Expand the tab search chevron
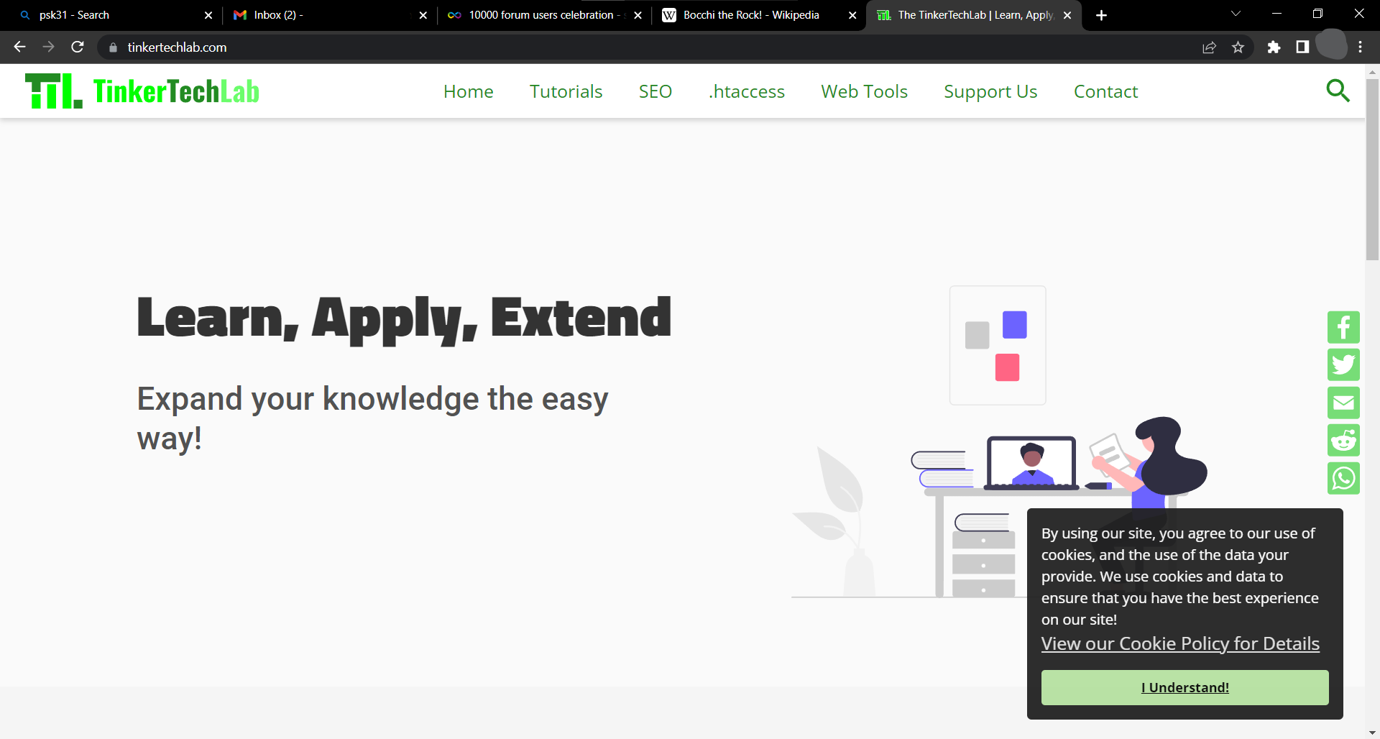This screenshot has height=739, width=1380. [x=1236, y=14]
